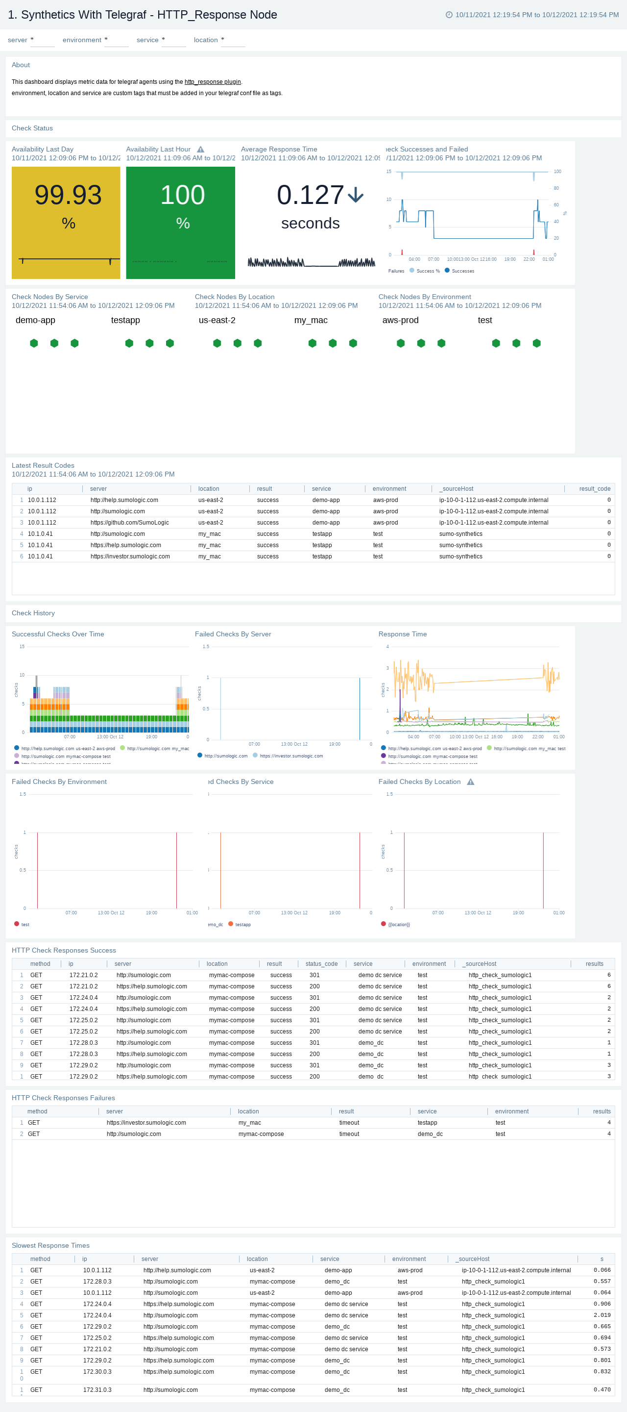The height and width of the screenshot is (1412, 627).
Task: Click the last hexagon node under demo-app
Action: click(x=74, y=343)
